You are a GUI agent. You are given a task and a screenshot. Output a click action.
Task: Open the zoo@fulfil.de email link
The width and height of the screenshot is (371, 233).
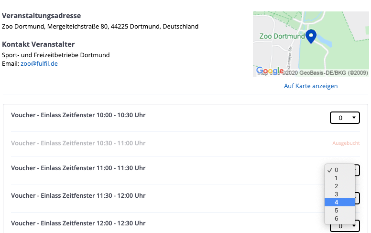(x=39, y=63)
